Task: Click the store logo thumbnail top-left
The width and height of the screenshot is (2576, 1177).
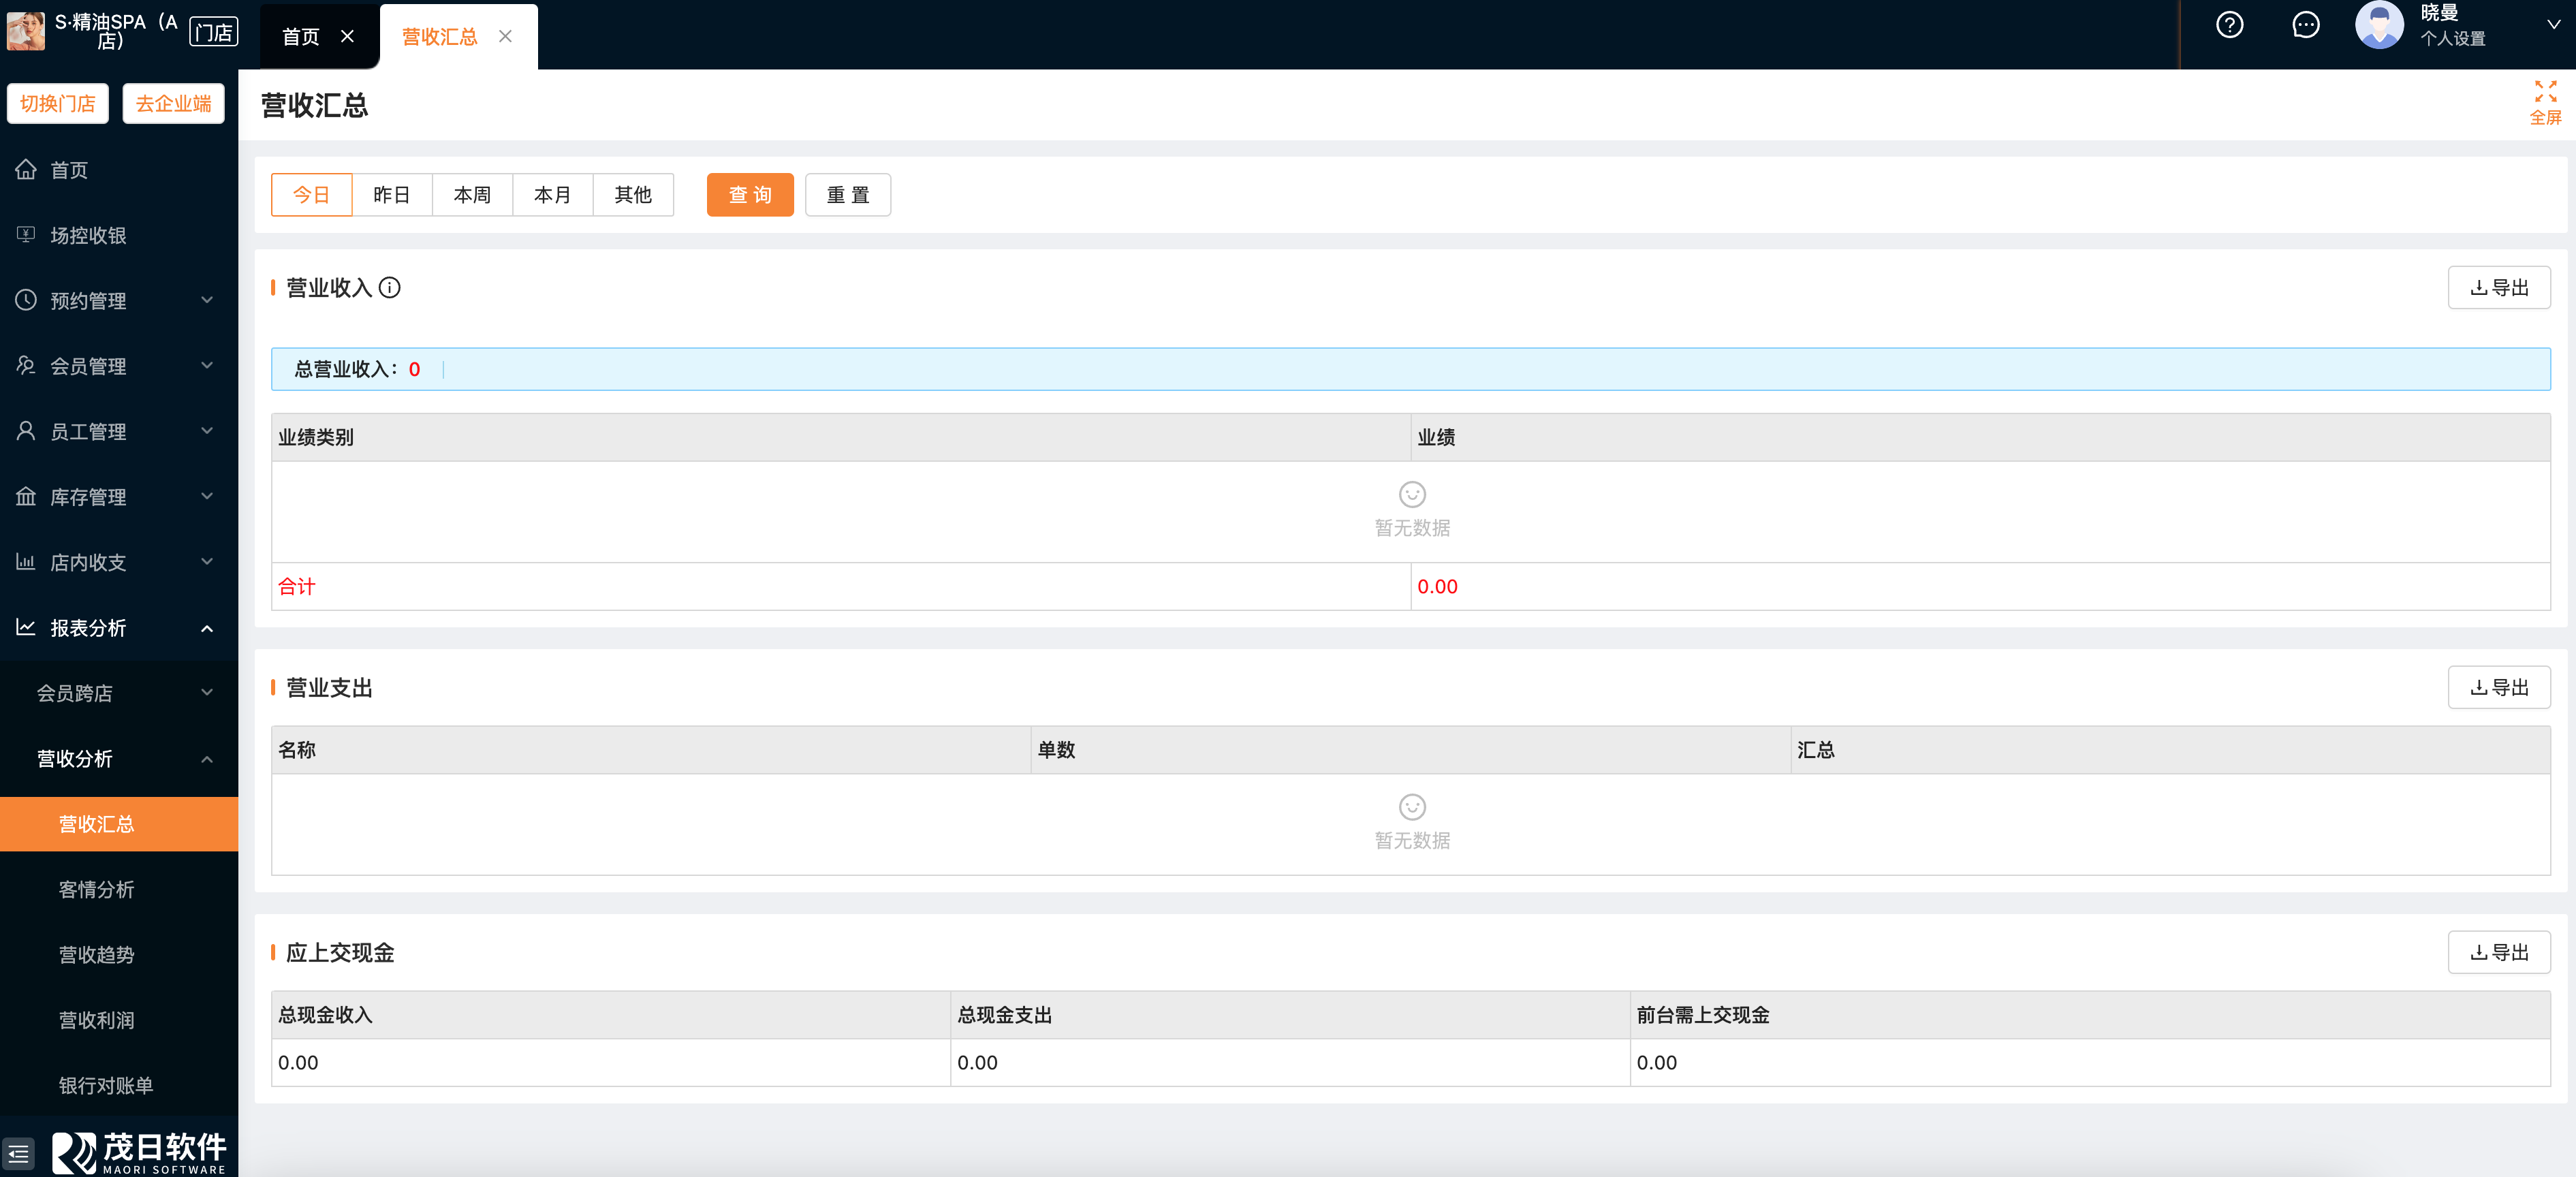Action: pos(25,30)
